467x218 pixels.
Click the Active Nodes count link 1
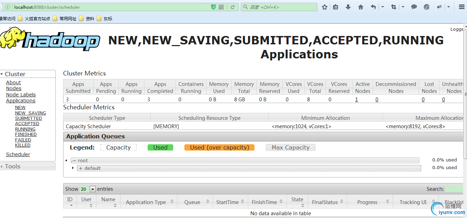coord(357,100)
